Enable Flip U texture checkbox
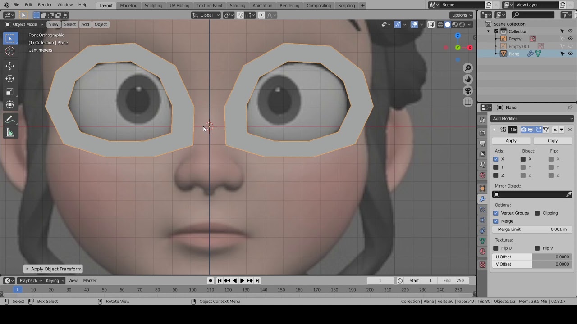This screenshot has height=324, width=577. (496, 248)
